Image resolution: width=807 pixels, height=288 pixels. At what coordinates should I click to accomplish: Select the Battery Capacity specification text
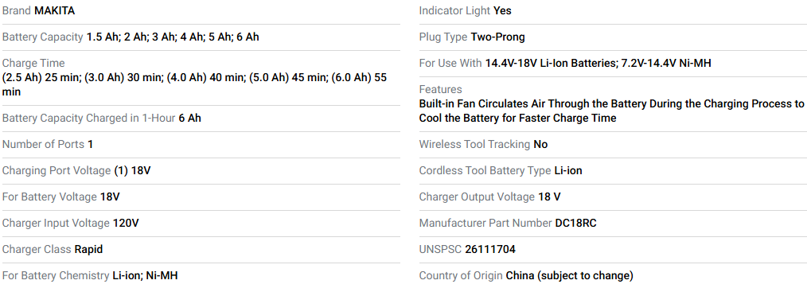point(131,37)
